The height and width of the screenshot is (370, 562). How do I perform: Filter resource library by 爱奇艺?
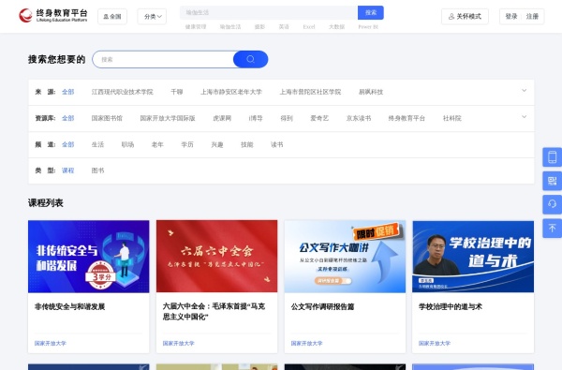pos(319,118)
